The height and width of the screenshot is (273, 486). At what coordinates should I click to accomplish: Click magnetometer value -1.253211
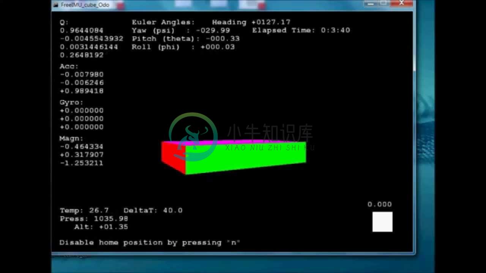coord(82,163)
